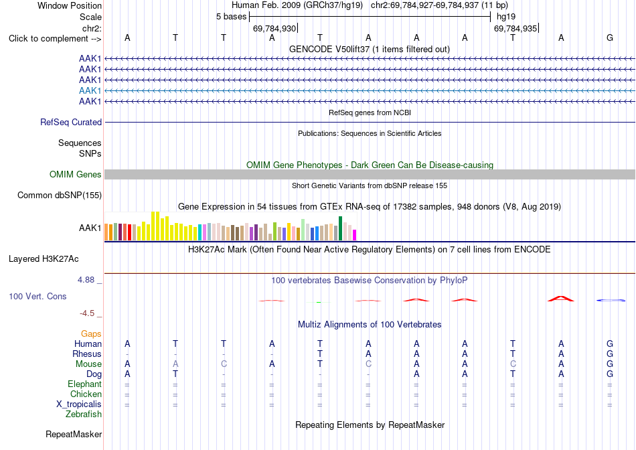Click the '5 bases' scale text
Viewport: 636px width, 450px height.
[x=231, y=17]
